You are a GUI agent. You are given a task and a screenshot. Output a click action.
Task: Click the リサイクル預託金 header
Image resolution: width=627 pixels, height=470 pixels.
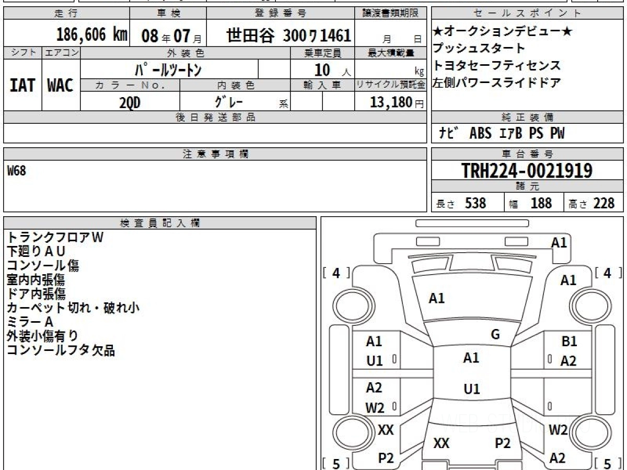pyautogui.click(x=391, y=85)
